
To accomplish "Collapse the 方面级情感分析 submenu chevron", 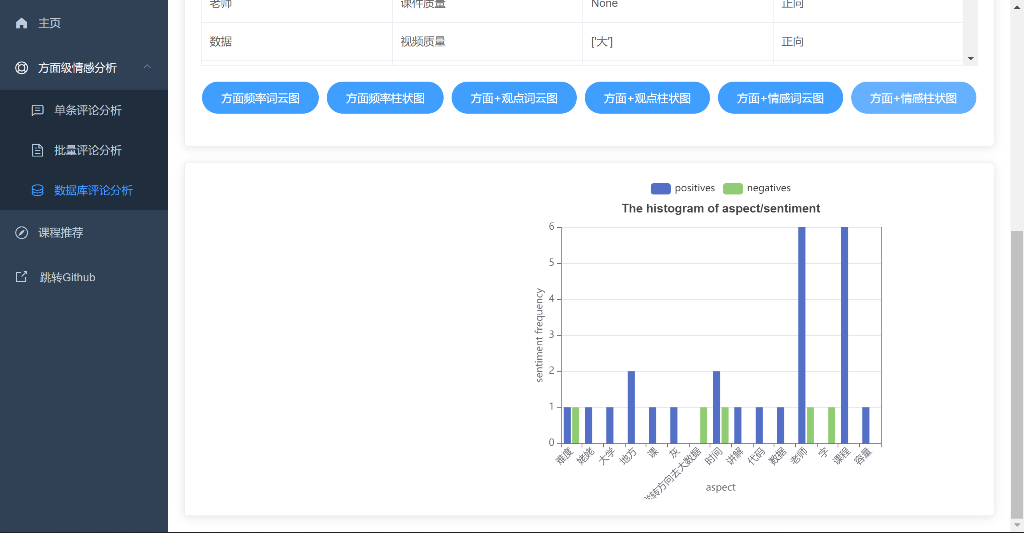I will point(147,67).
